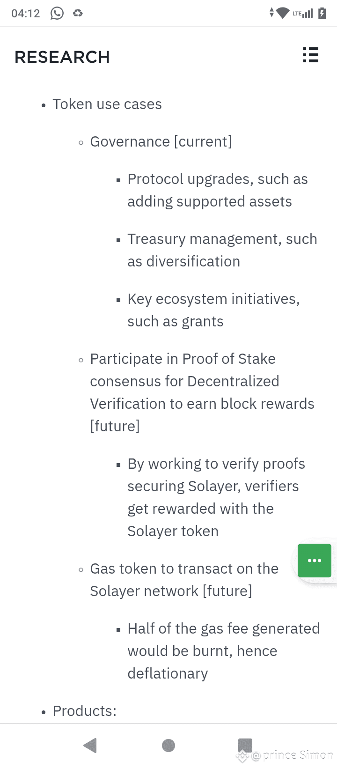Select the "Governance [current]" sub-bullet
337x768 pixels.
coord(161,141)
